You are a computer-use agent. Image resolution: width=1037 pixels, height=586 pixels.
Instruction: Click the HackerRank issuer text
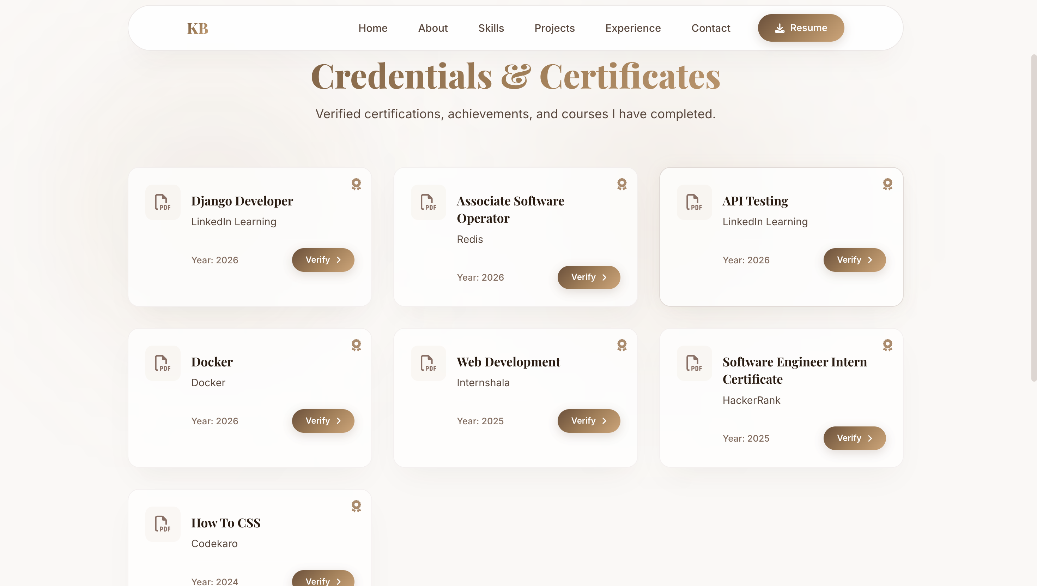click(751, 400)
